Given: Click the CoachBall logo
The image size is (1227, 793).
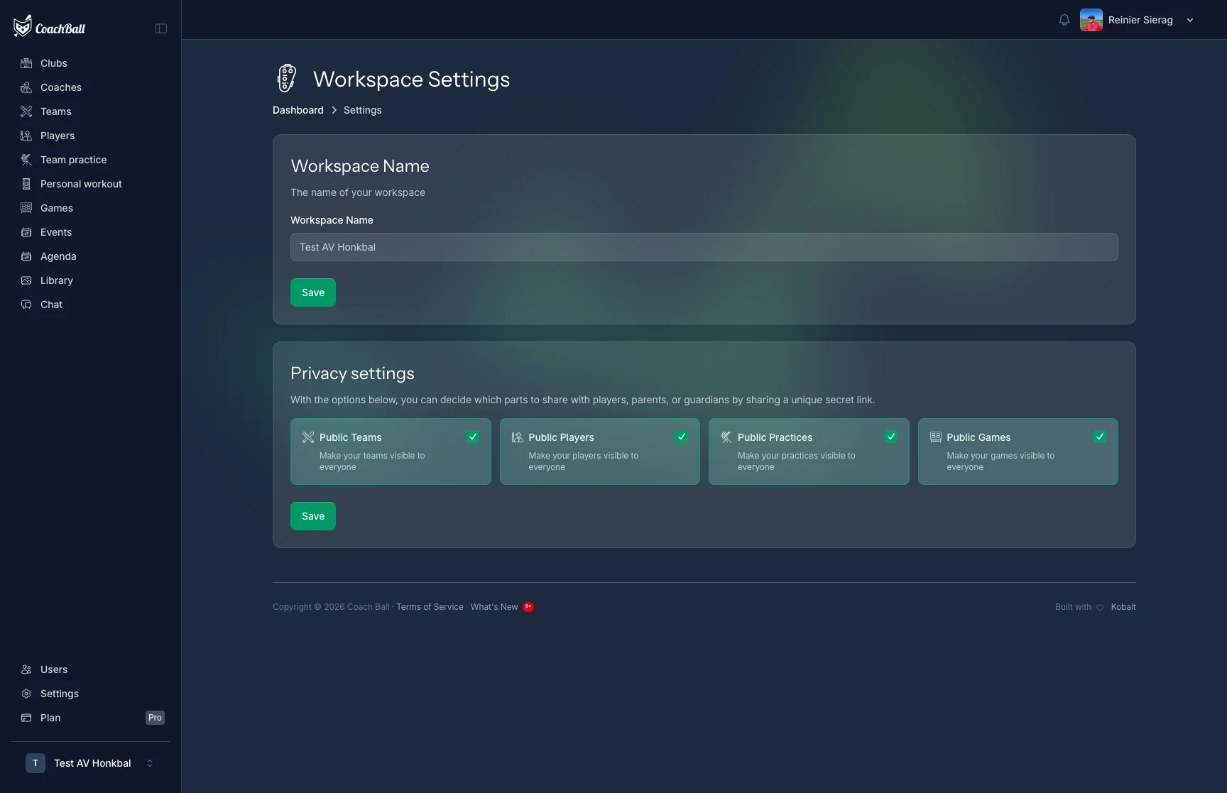Looking at the screenshot, I should pos(49,27).
